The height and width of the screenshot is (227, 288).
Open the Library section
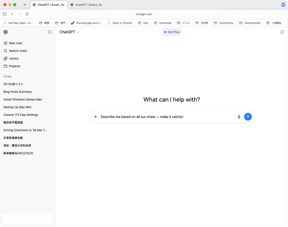pyautogui.click(x=13, y=59)
